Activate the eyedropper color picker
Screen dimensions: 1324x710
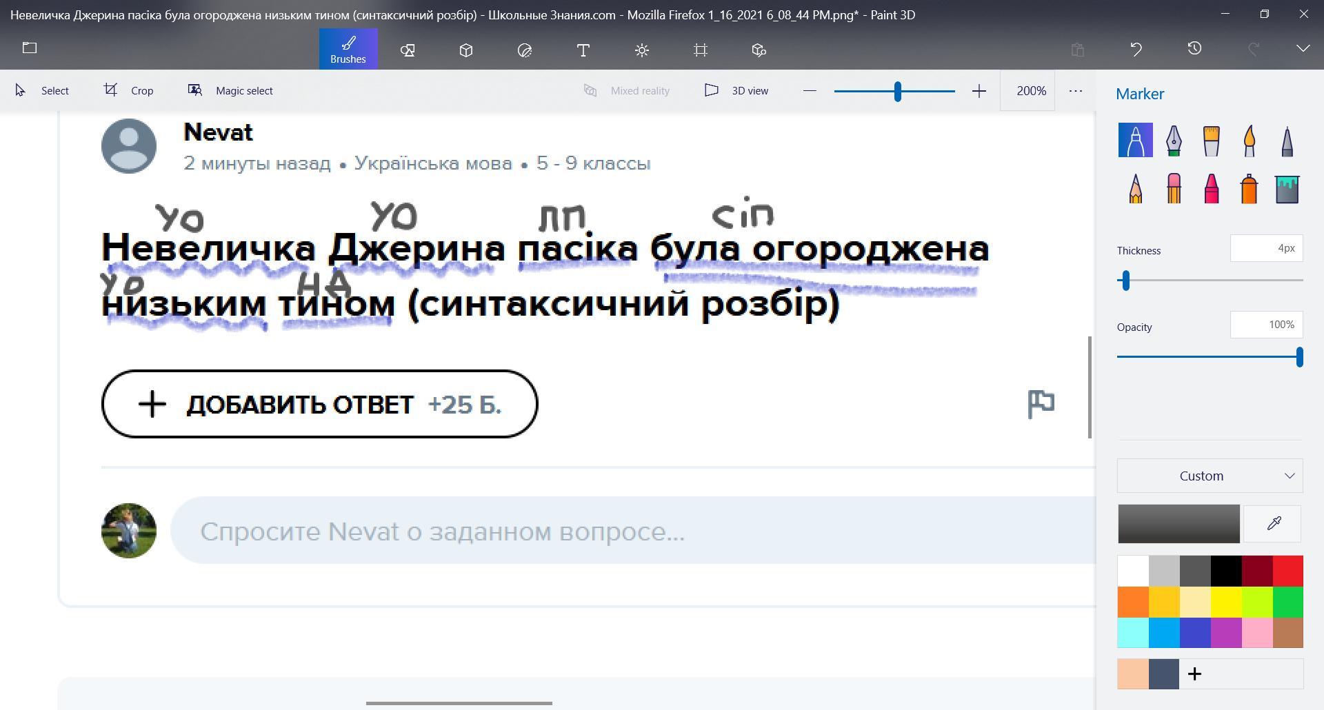1273,523
